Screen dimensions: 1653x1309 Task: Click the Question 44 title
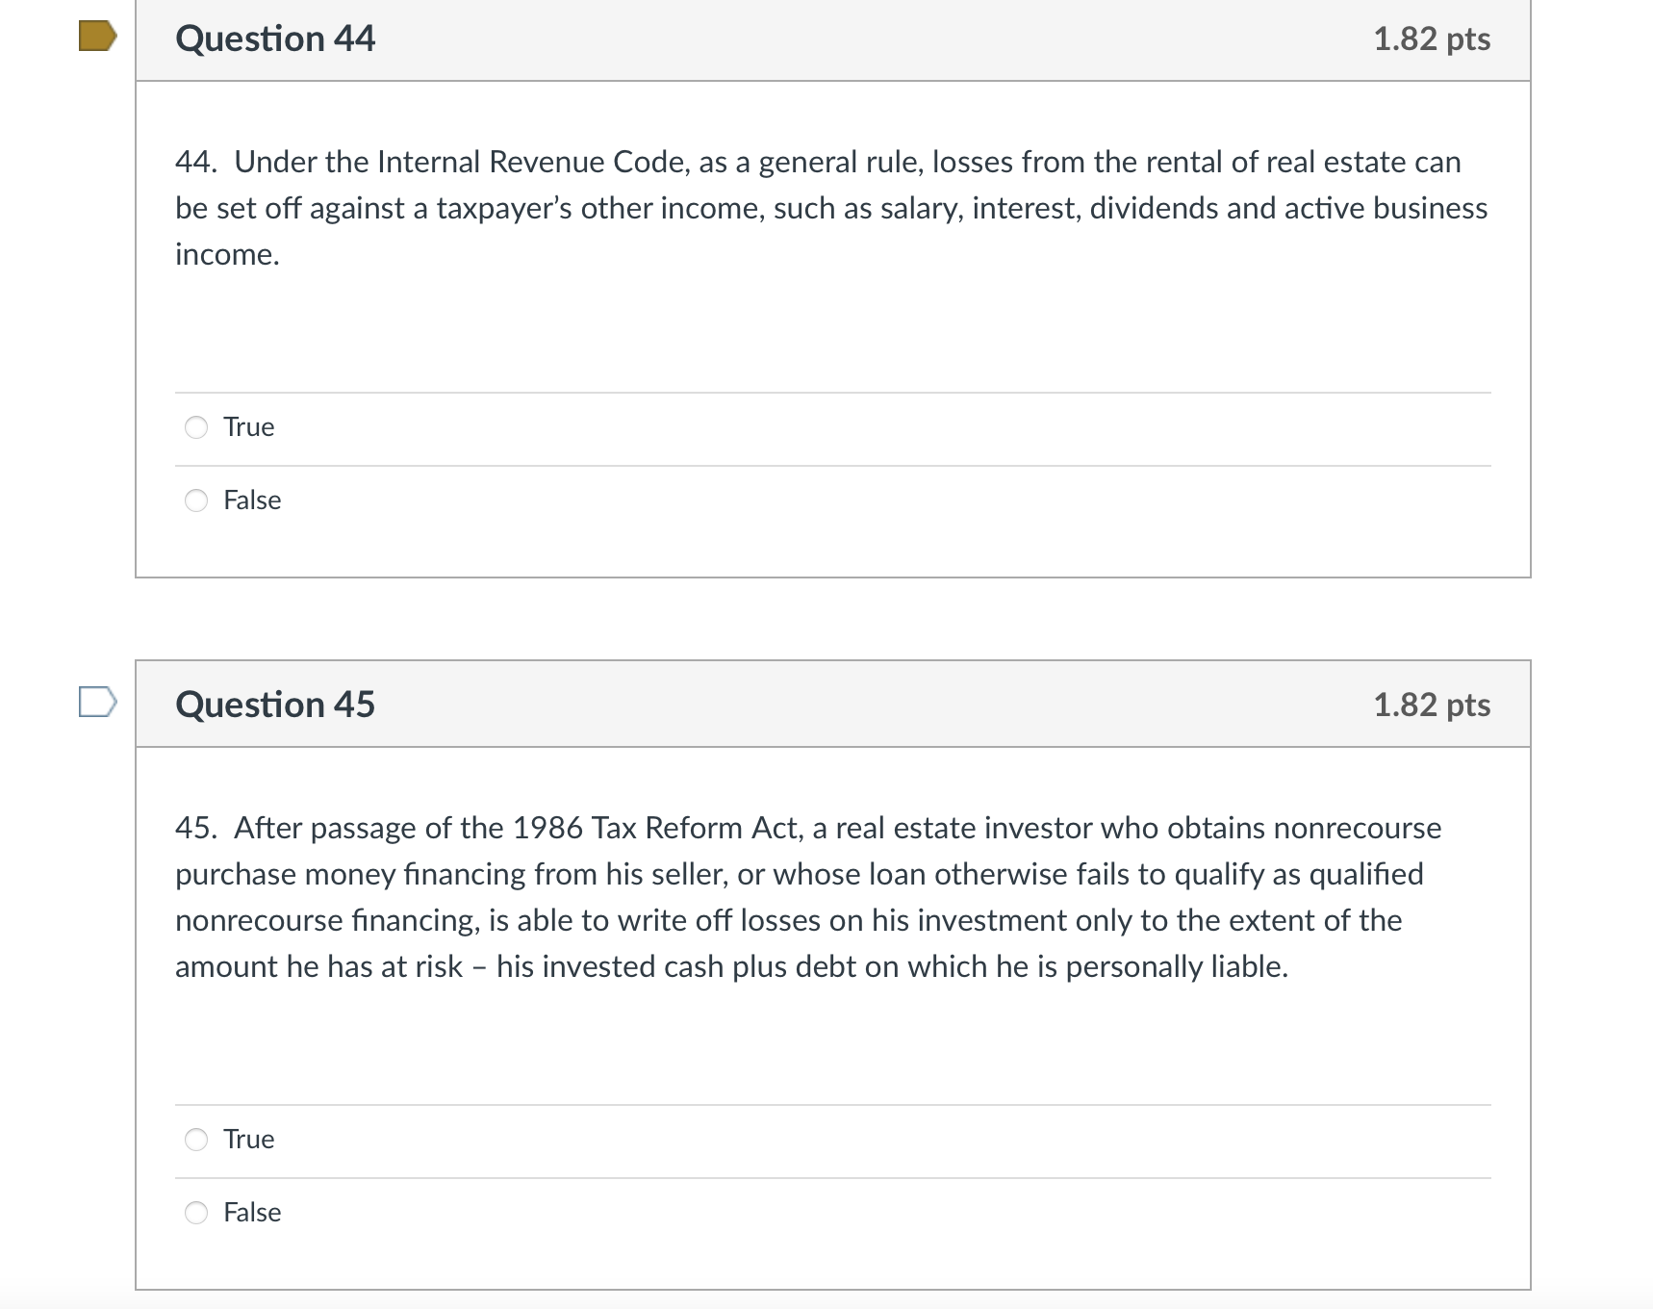point(275,38)
